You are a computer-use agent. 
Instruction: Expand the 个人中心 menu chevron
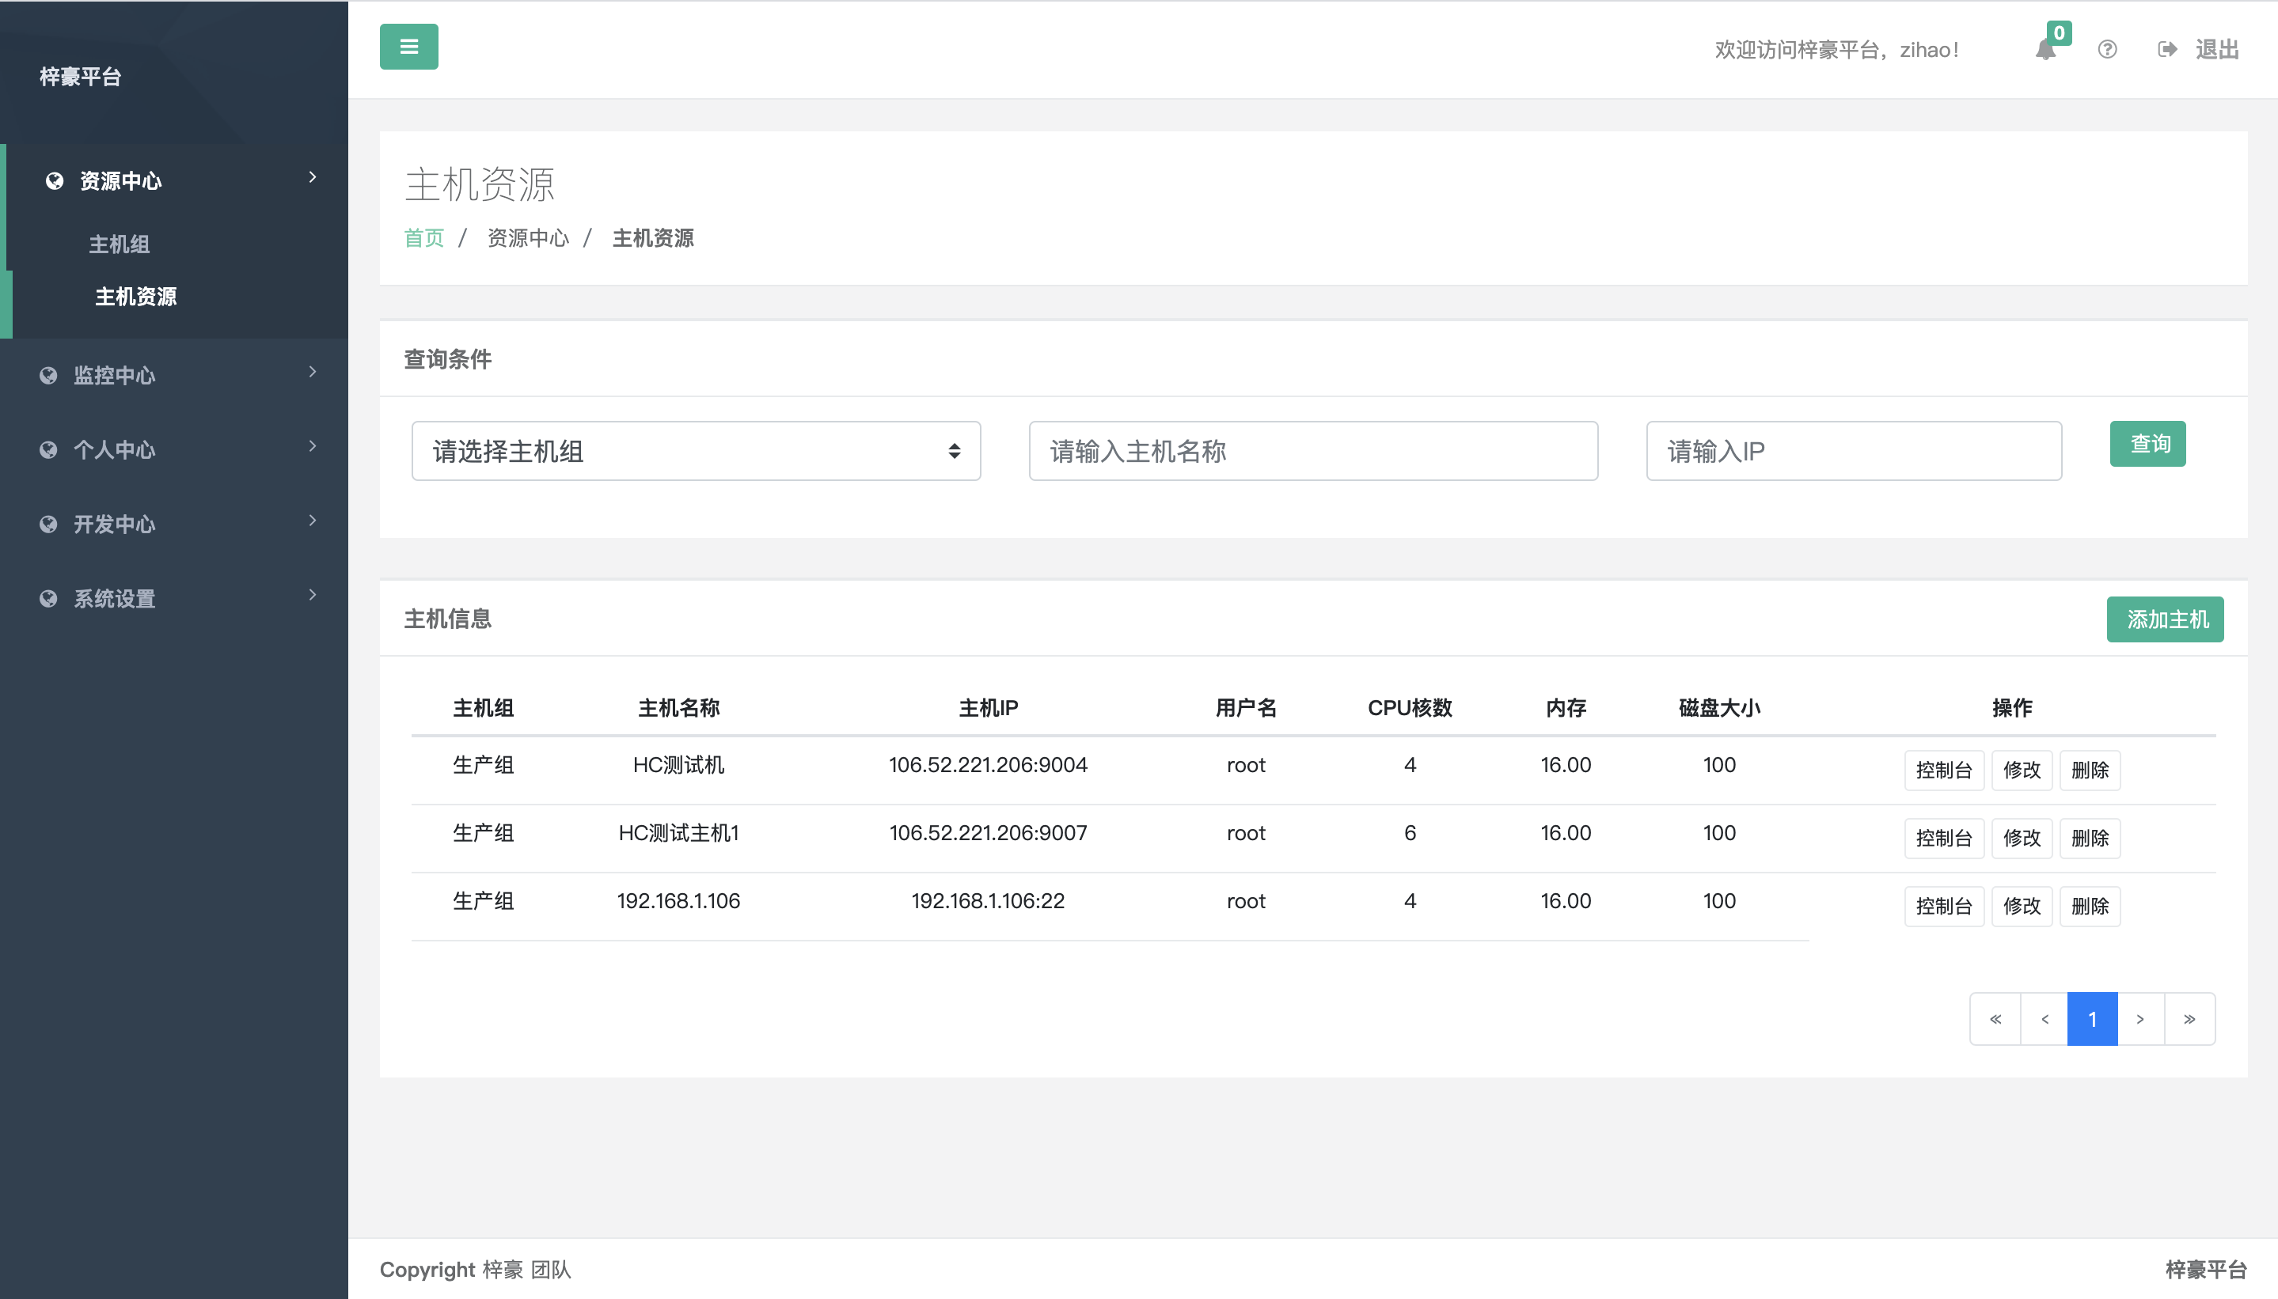pos(313,446)
